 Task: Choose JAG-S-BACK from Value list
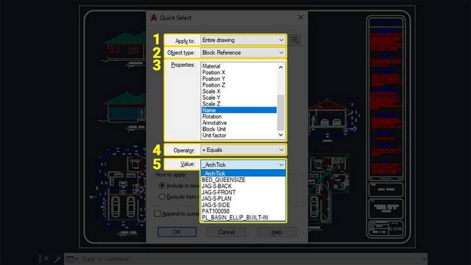click(x=243, y=186)
